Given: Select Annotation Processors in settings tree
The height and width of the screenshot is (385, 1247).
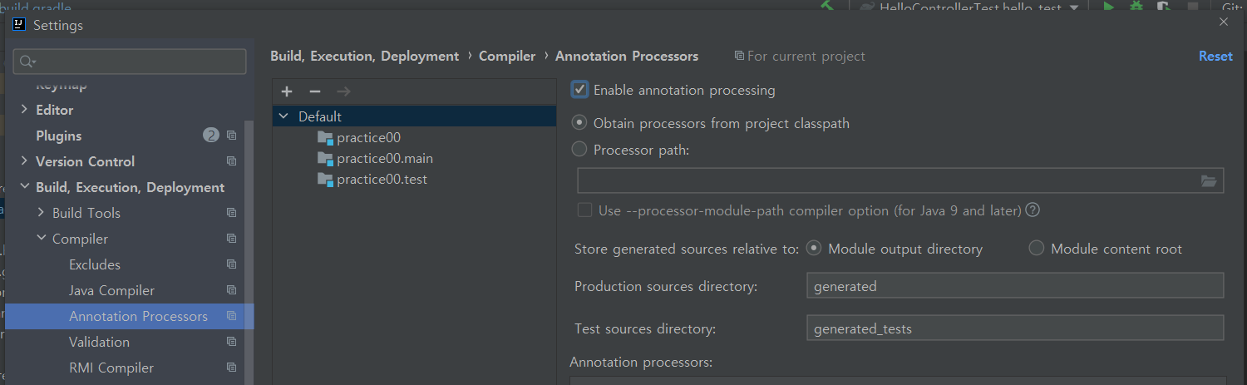Looking at the screenshot, I should click(129, 316).
